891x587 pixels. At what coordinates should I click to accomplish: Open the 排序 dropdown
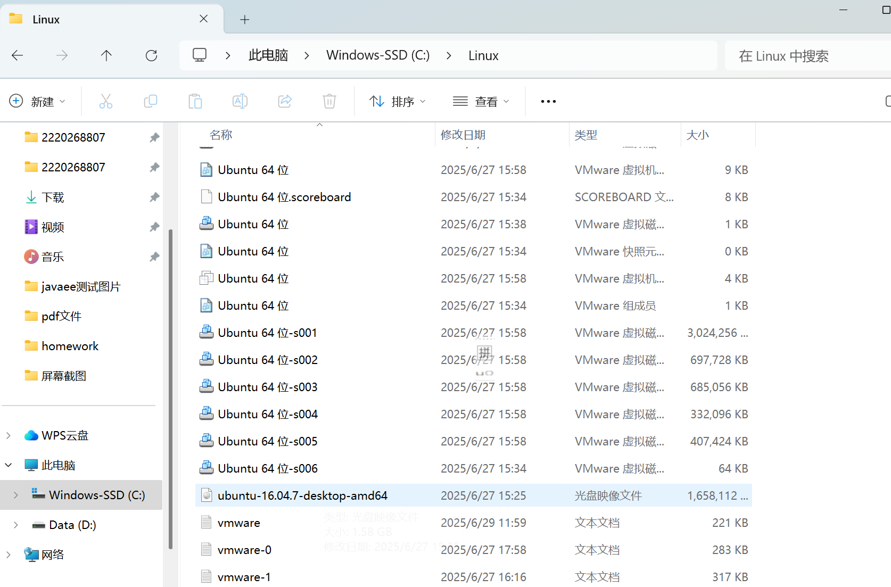point(398,101)
